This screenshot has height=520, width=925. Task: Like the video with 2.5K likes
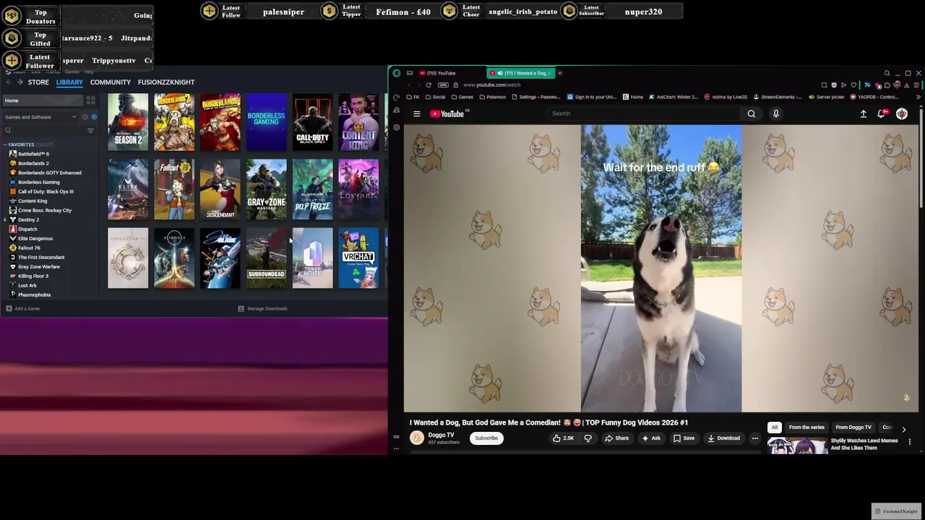click(564, 438)
